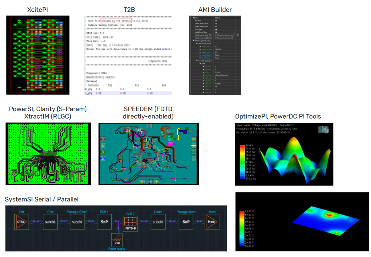This screenshot has height=257, width=371.
Task: Click the 3D view orientation cube icon
Action: coord(324,130)
